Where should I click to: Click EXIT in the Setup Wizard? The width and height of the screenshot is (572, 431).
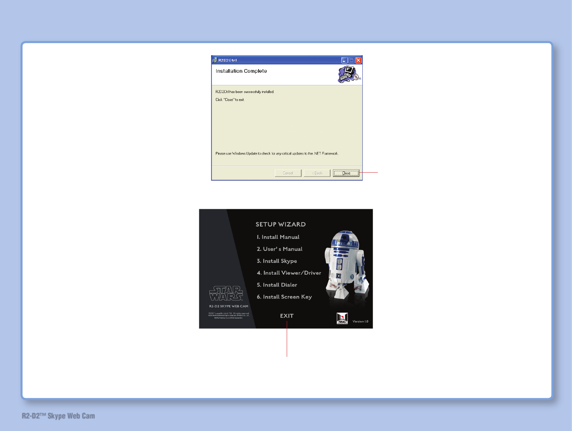click(287, 316)
